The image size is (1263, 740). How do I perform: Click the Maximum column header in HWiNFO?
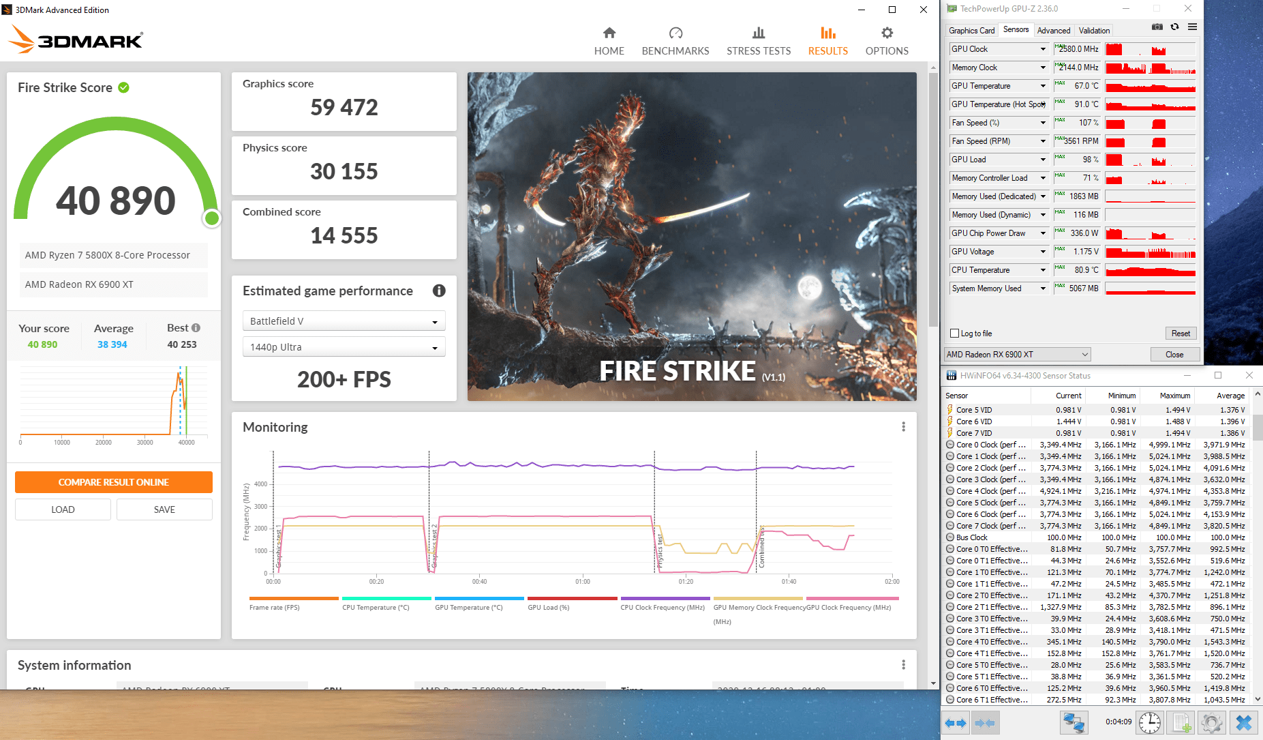point(1167,396)
